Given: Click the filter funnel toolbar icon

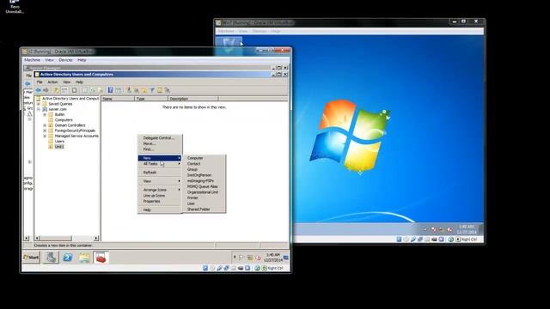Looking at the screenshot, I should click(152, 90).
